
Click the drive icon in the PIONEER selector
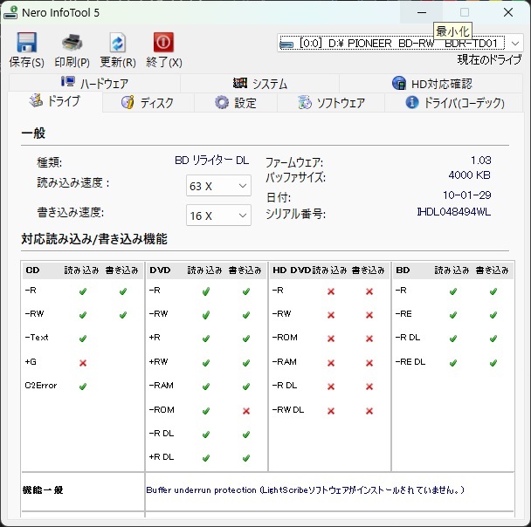(x=286, y=44)
